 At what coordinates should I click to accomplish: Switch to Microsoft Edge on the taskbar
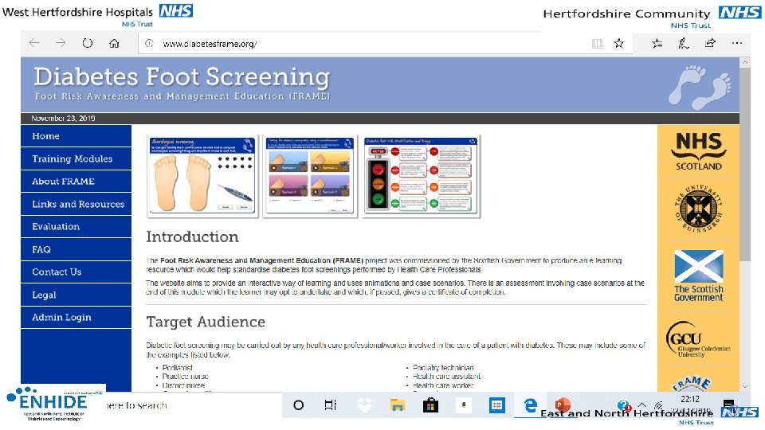531,405
